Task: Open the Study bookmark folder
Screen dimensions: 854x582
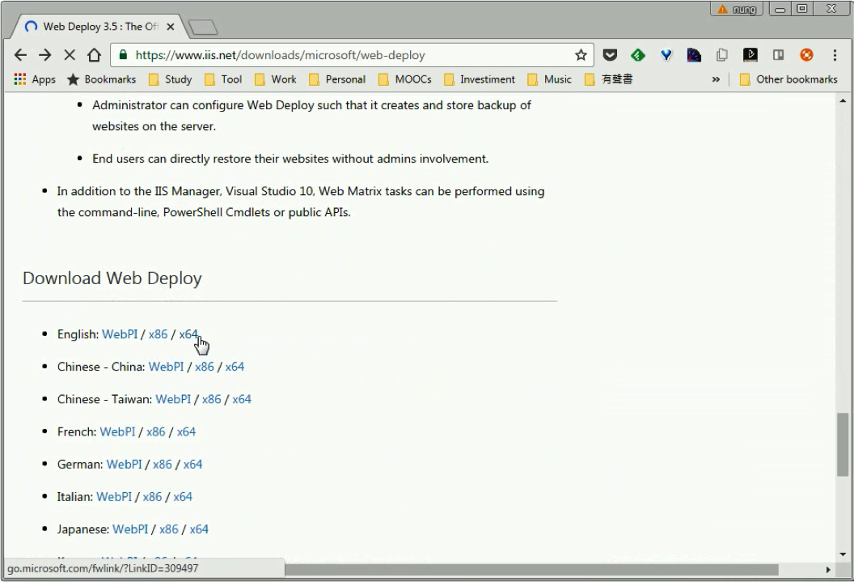Action: point(171,79)
